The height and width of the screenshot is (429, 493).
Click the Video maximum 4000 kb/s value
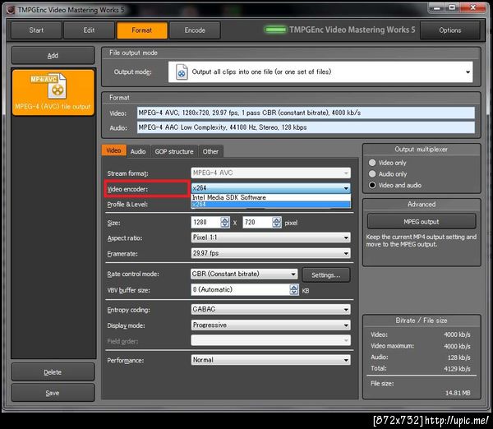point(457,346)
